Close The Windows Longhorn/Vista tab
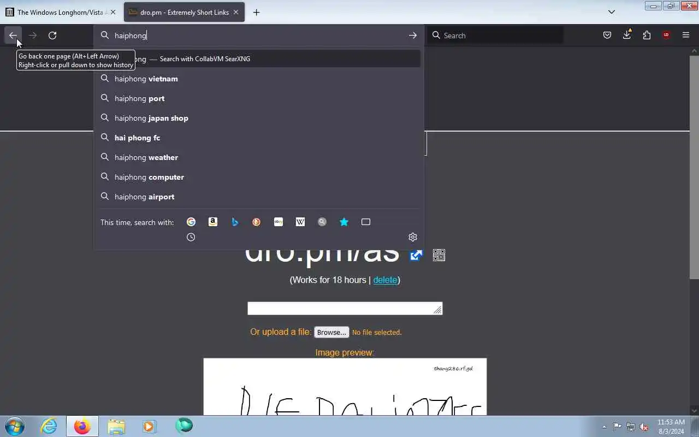This screenshot has height=437, width=699. [x=113, y=12]
